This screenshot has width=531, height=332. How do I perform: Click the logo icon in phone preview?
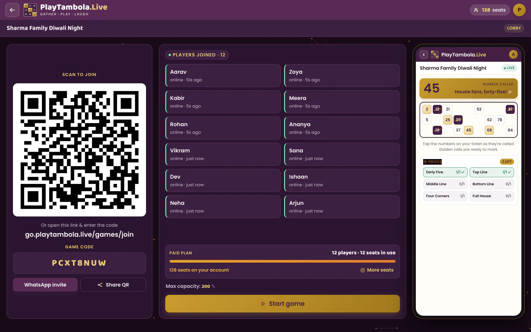pyautogui.click(x=435, y=54)
